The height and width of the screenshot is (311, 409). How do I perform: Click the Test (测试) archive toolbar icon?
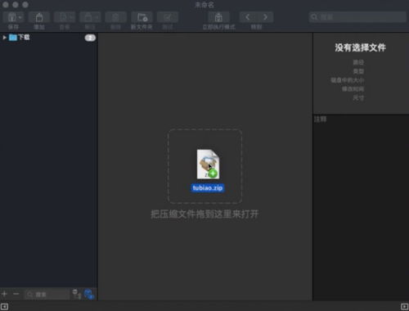click(x=168, y=17)
